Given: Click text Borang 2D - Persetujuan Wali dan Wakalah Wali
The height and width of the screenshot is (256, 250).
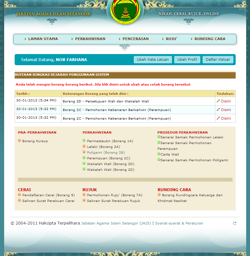Looking at the screenshot, I should 106,101.
